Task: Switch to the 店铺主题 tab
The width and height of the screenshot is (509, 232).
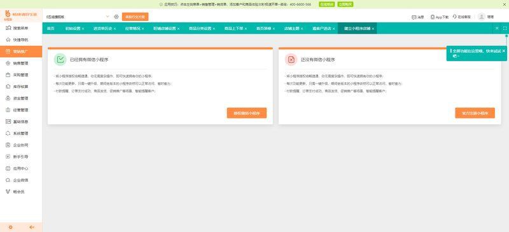Action: coord(291,28)
